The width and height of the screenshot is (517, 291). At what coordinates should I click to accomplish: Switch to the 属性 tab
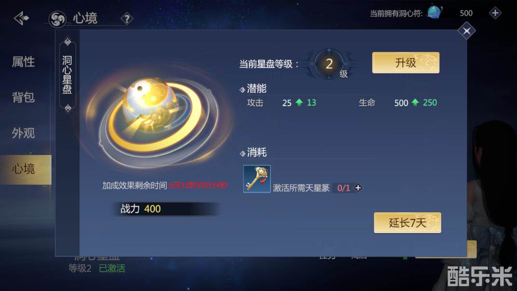tap(23, 62)
